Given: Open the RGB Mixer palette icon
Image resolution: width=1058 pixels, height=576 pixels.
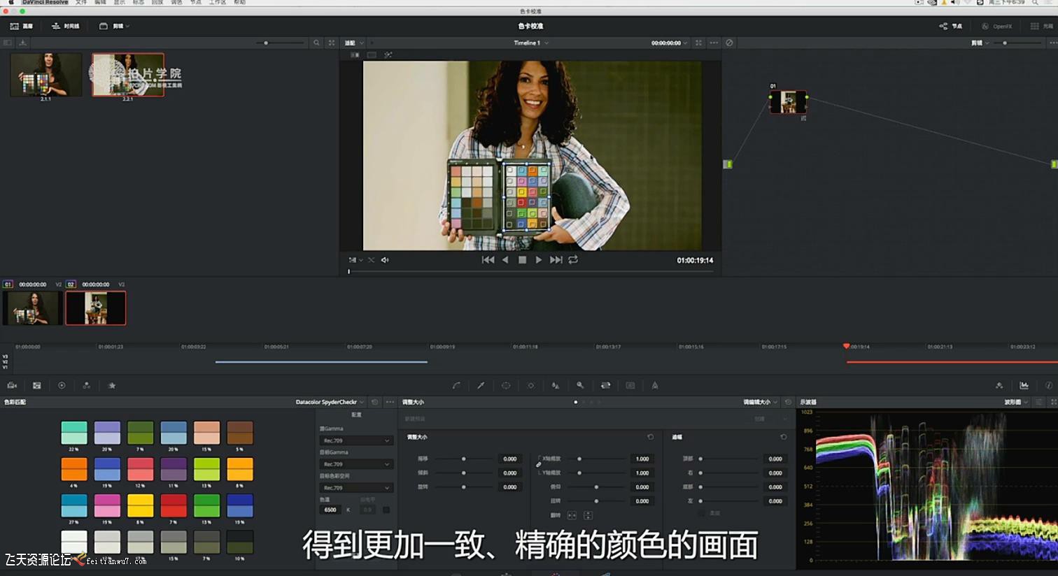Looking at the screenshot, I should (x=87, y=385).
